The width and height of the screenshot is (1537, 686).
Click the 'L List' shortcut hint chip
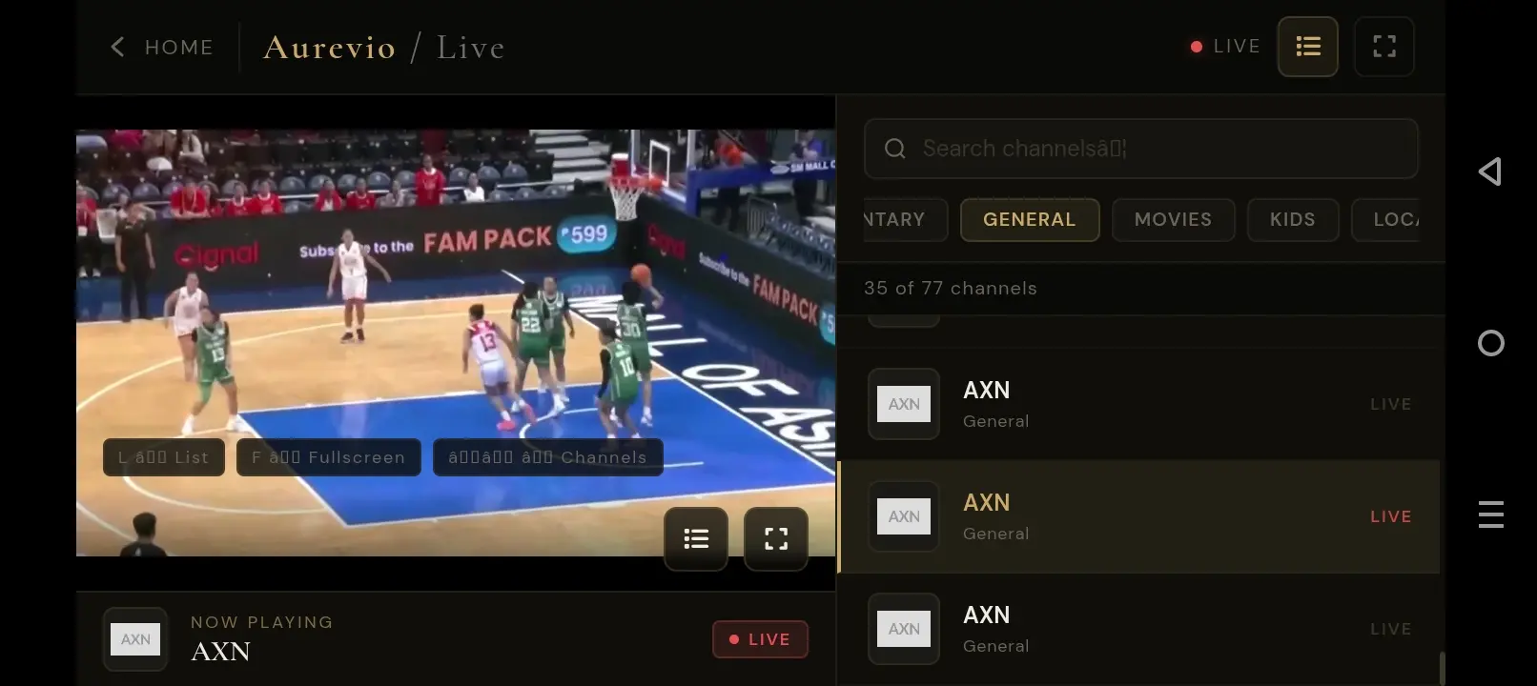[x=164, y=457]
